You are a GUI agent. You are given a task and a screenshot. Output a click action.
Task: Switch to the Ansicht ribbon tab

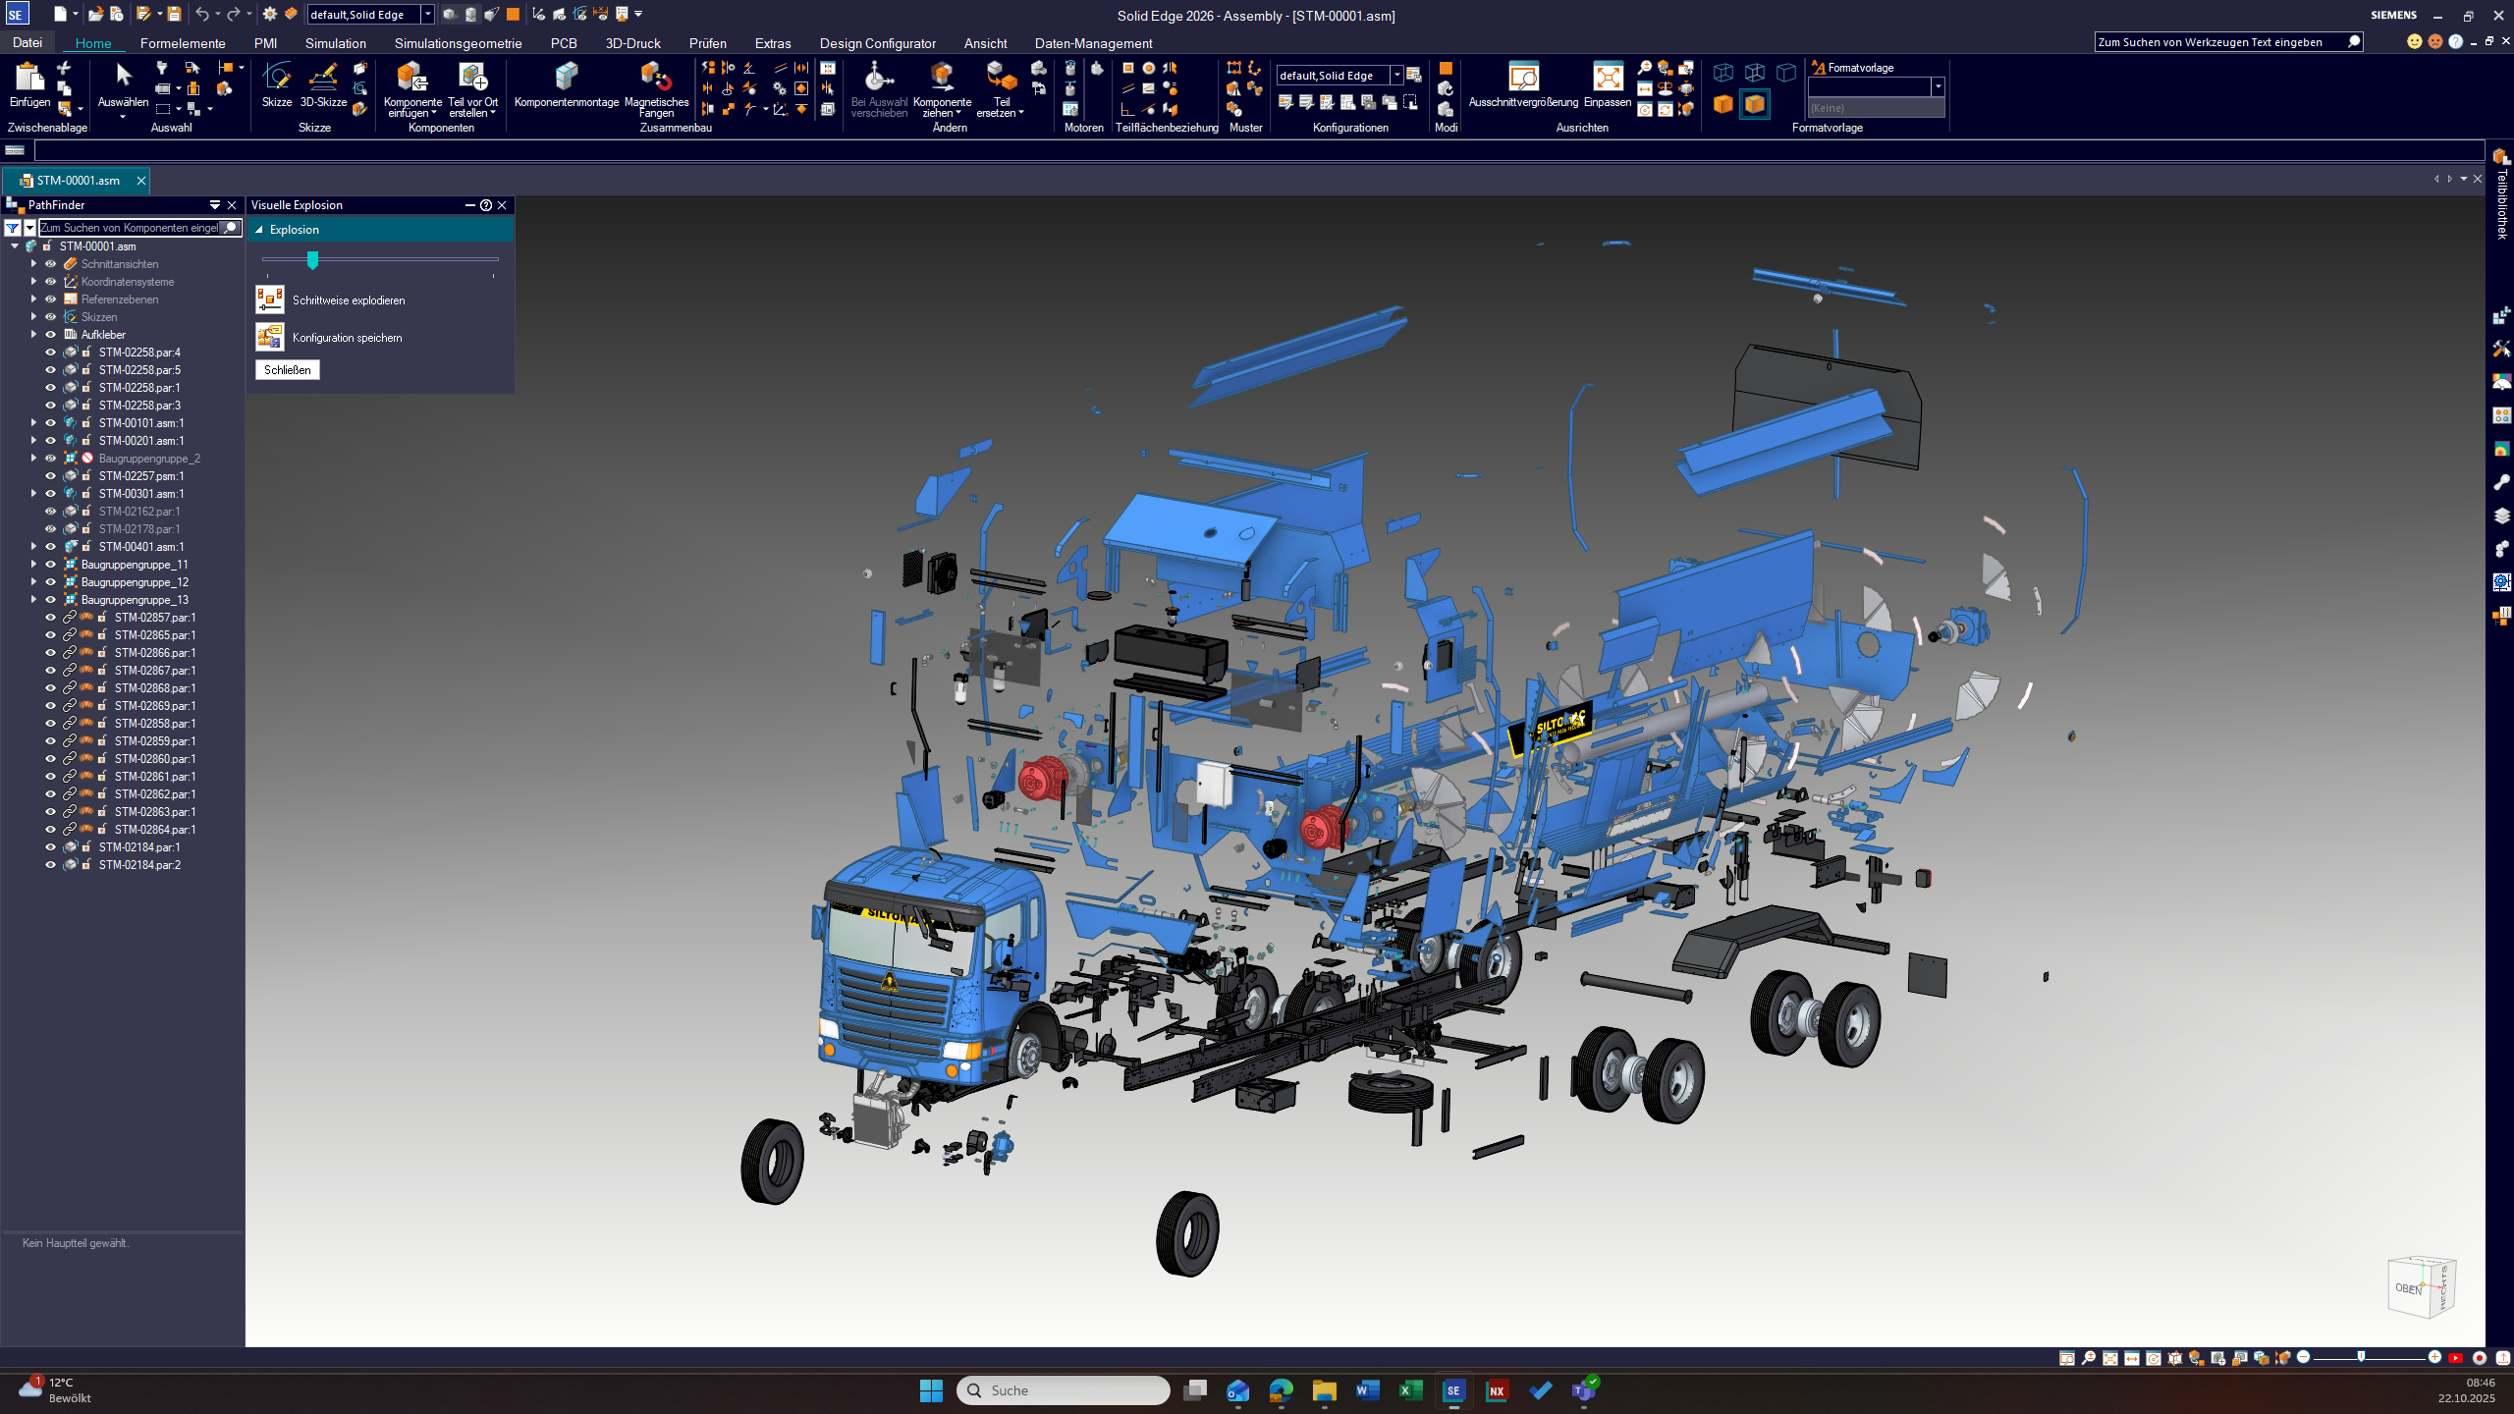985,43
